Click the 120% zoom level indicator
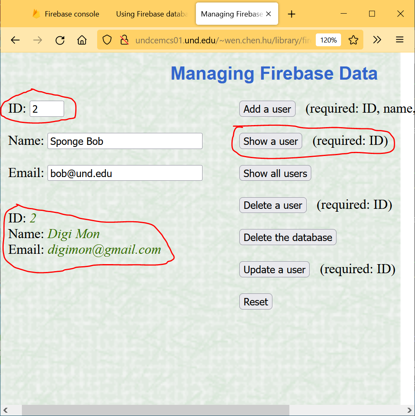The width and height of the screenshot is (415, 416). click(x=328, y=40)
